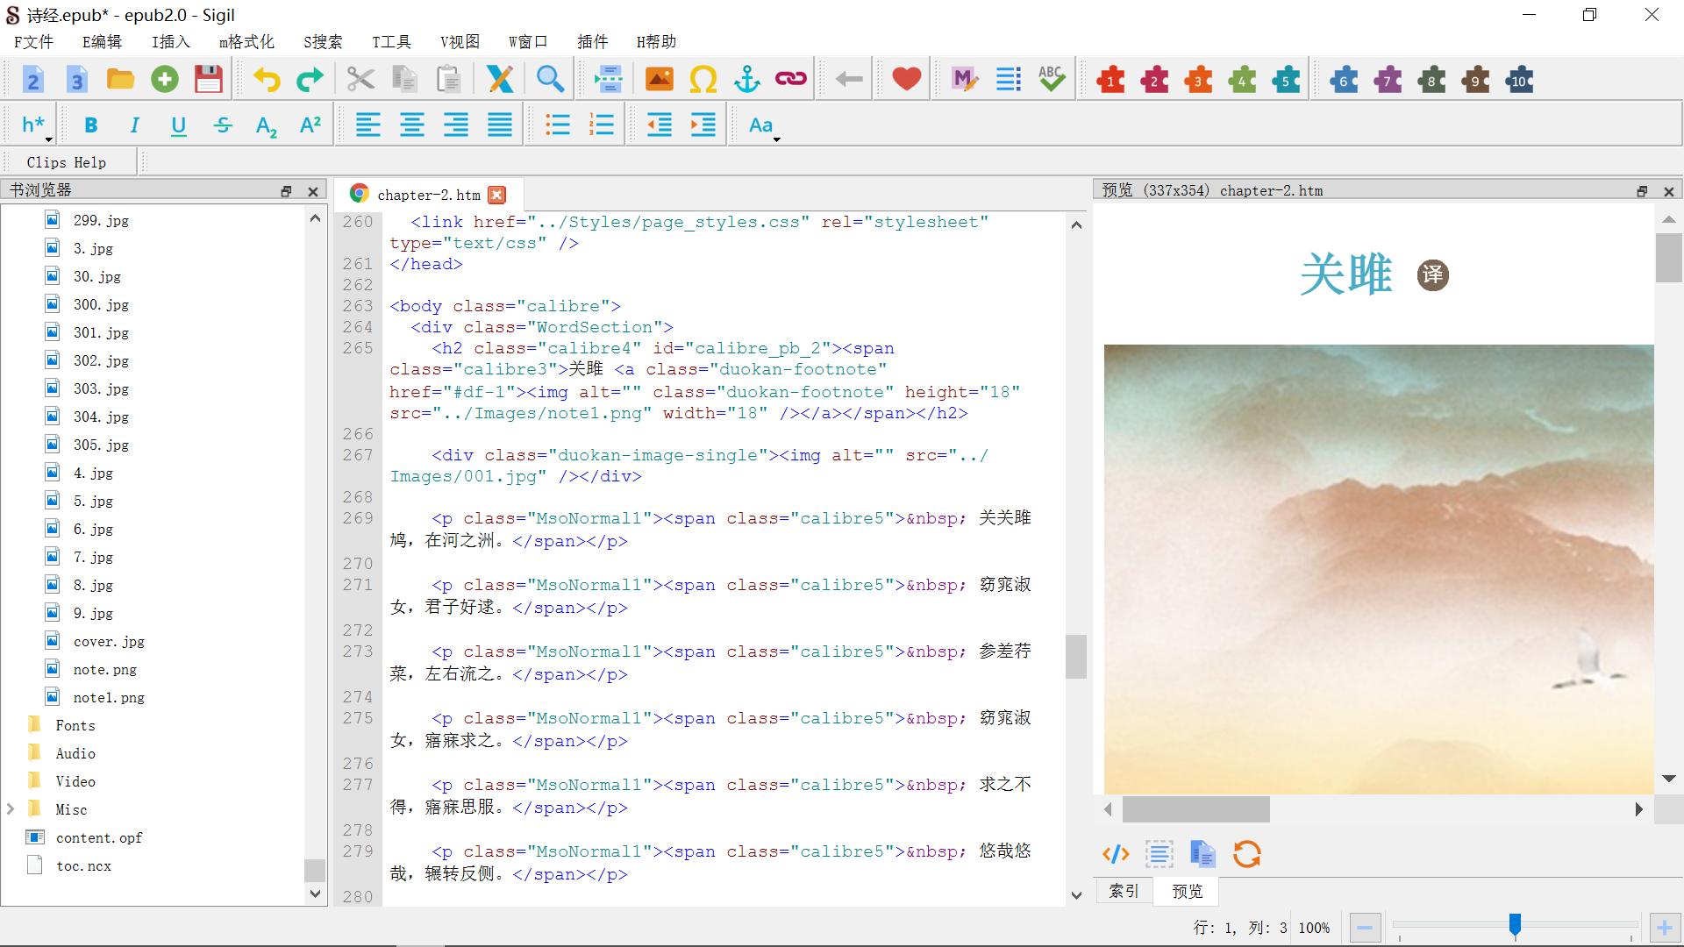Viewport: 1684px width, 947px height.
Task: Insert a special character with the Omega icon
Action: (703, 79)
